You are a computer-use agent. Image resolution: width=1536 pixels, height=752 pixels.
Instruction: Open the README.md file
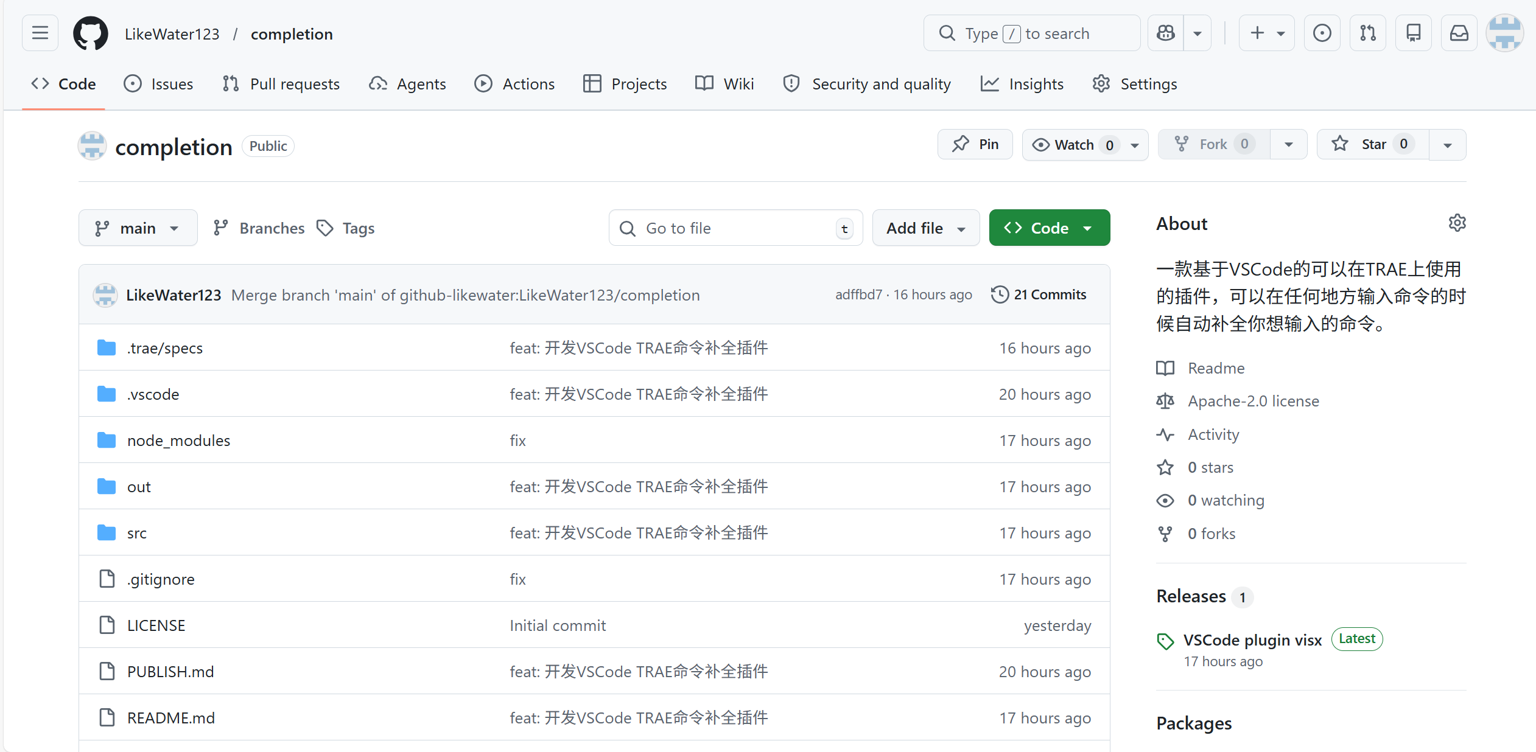click(x=170, y=718)
